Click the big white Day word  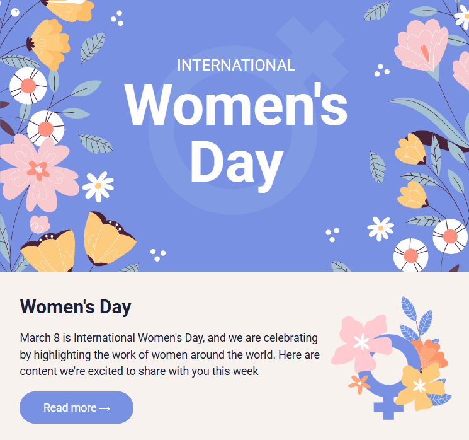tap(236, 161)
